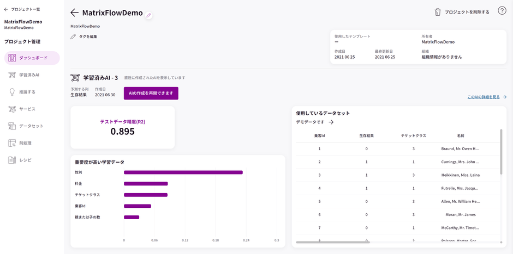Click the trash icon to delete project

[x=437, y=12]
